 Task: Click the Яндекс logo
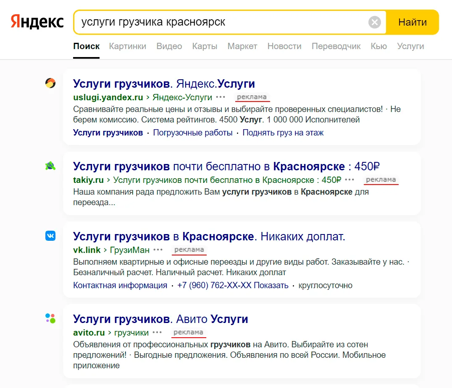point(37,22)
